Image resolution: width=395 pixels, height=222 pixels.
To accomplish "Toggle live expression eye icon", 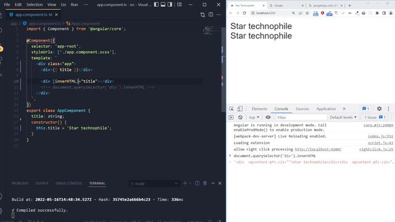I will pos(268,117).
